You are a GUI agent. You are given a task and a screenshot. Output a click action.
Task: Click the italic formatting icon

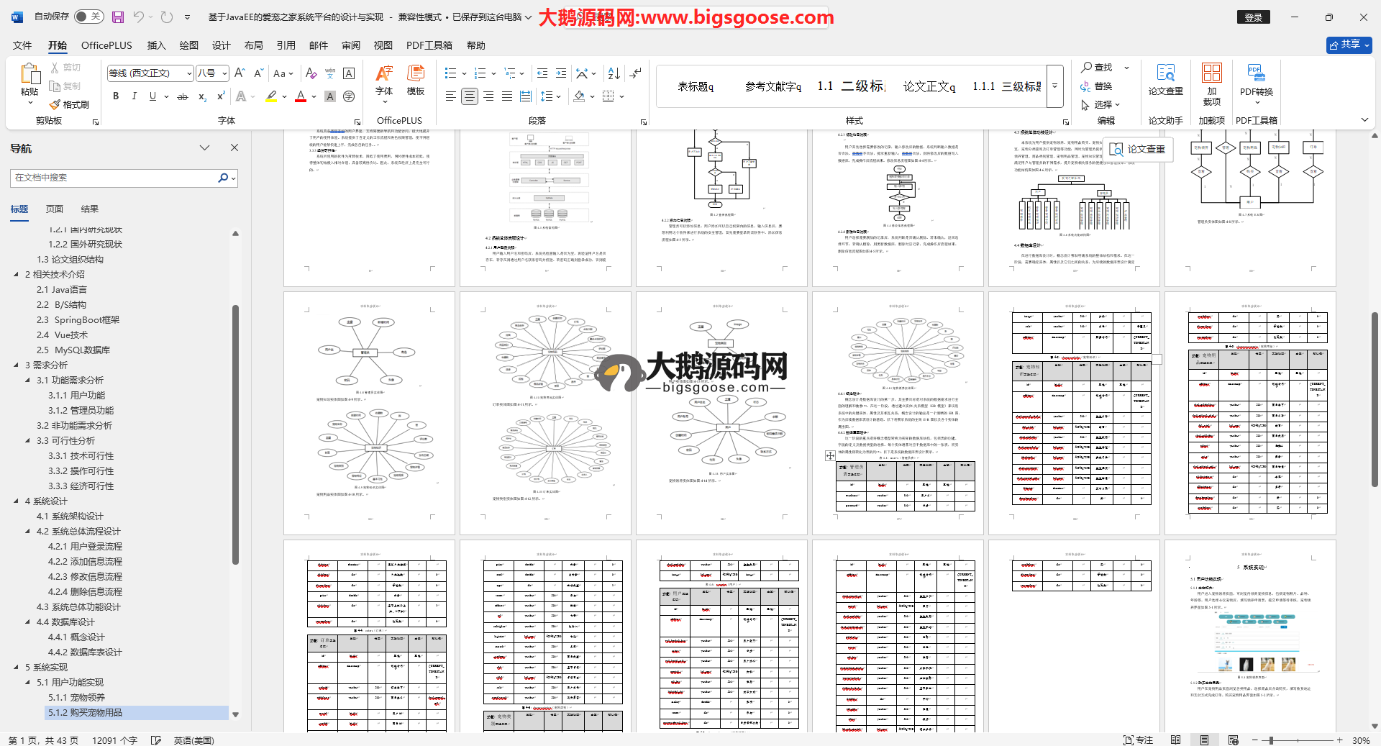(x=134, y=96)
